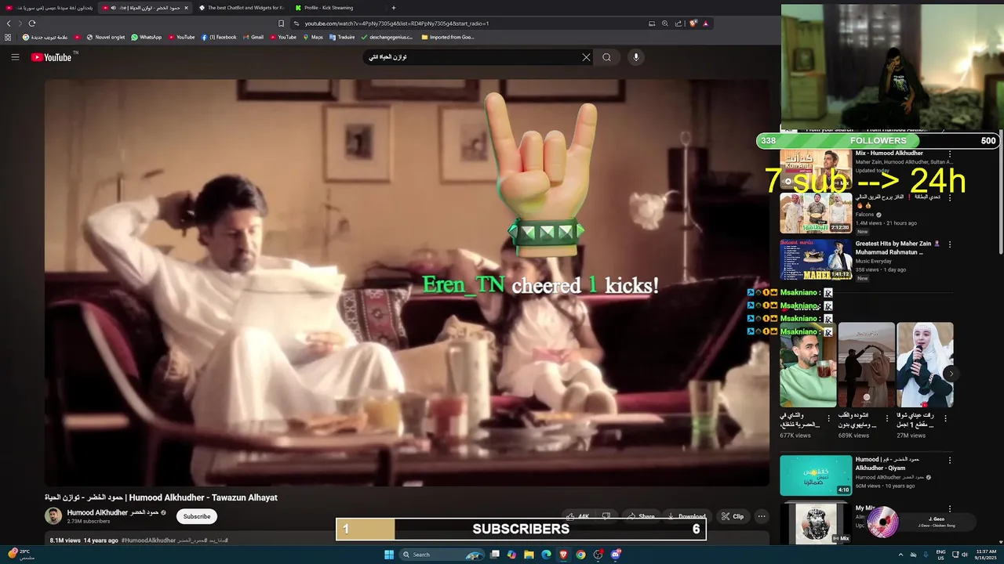Open Google Chrome from the taskbar
Viewport: 1004px width, 564px height.
pos(581,555)
